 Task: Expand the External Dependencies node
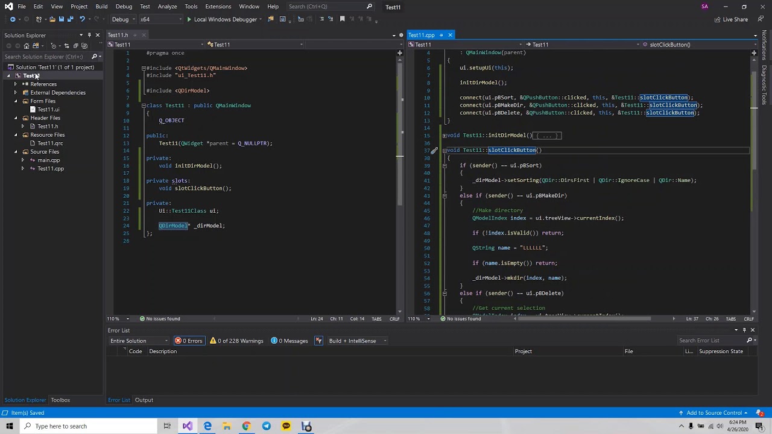pos(16,92)
